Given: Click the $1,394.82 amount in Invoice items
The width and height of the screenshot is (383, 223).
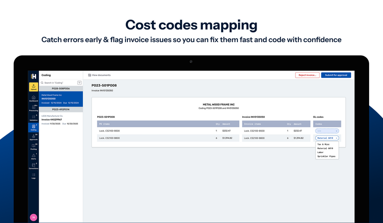Looking at the screenshot, I should click(298, 138).
